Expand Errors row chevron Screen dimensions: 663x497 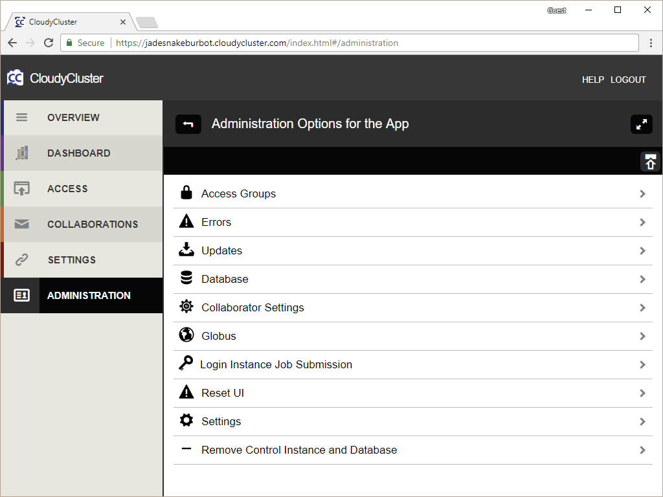pos(643,223)
